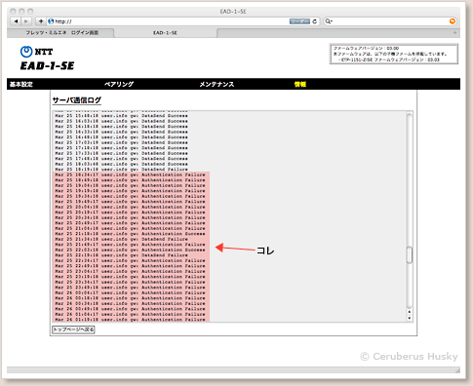Click the Mar 25 17:03:19 DataSend Success row

pyautogui.click(x=121, y=142)
